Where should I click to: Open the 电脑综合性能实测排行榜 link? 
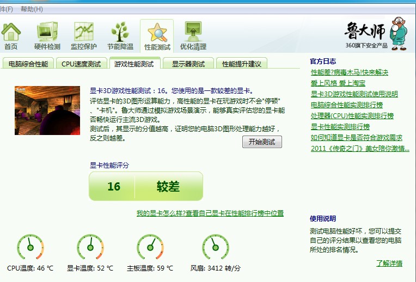click(347, 105)
